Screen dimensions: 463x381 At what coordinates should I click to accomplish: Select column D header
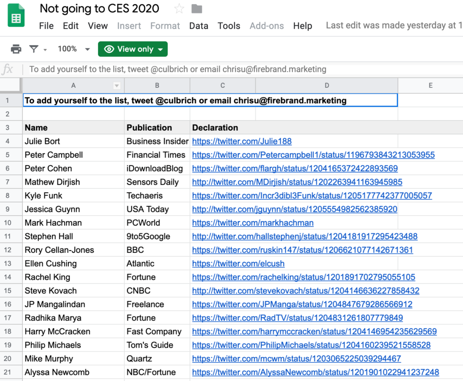coord(326,86)
